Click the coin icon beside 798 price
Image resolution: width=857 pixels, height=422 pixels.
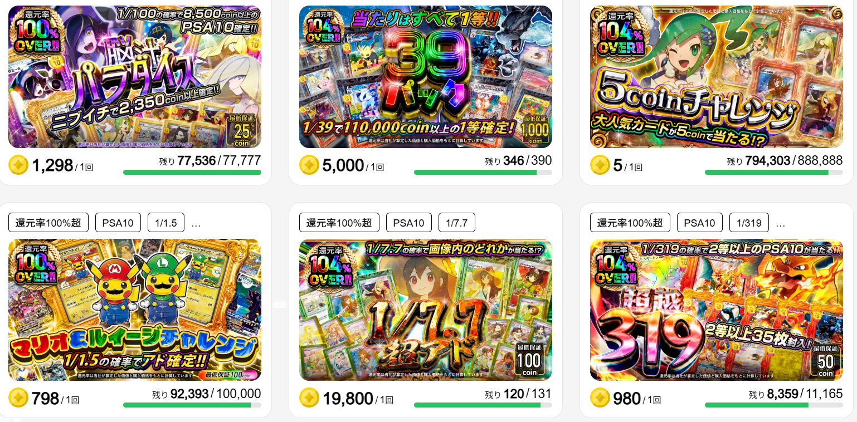tap(18, 398)
